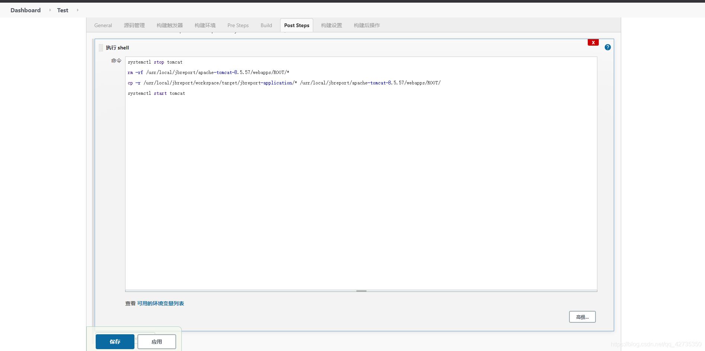Grab the 执行 shell step drag handle
The image size is (705, 351).
101,48
